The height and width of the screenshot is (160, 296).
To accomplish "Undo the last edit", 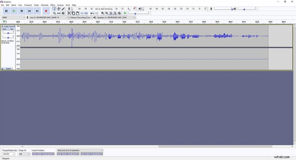I will pyautogui.click(x=92, y=13).
